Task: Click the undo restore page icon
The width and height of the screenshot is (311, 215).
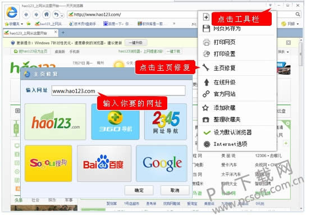Action: 57,15
